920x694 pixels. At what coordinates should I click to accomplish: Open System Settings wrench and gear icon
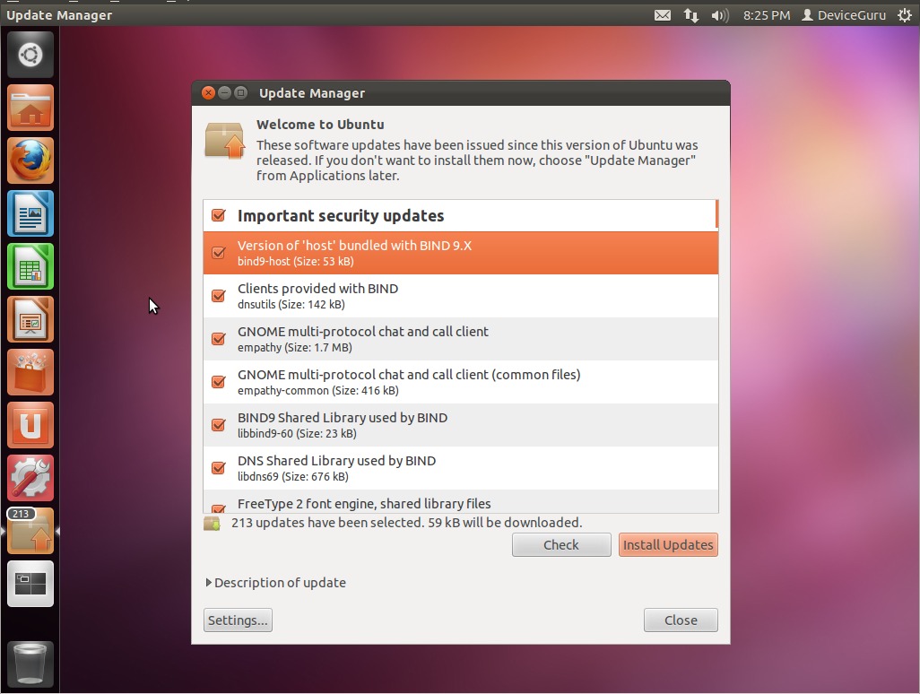30,478
